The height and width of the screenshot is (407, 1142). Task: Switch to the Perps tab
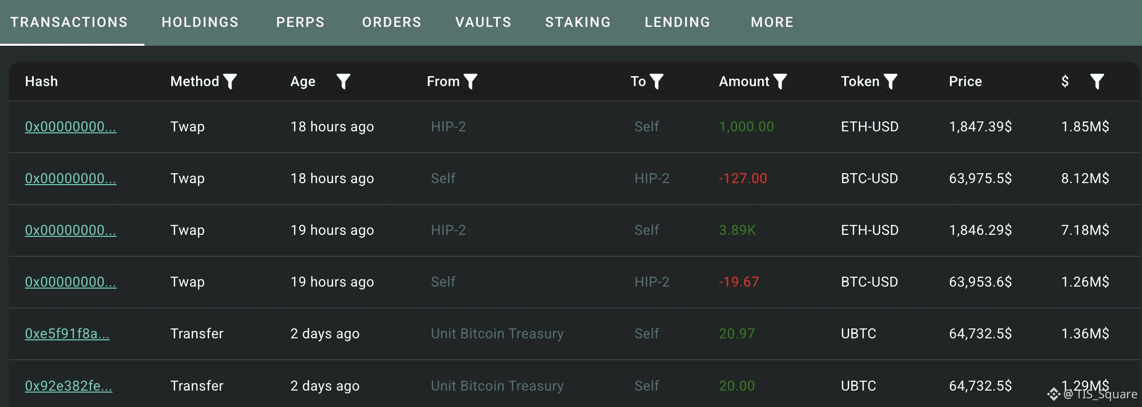pyautogui.click(x=300, y=22)
